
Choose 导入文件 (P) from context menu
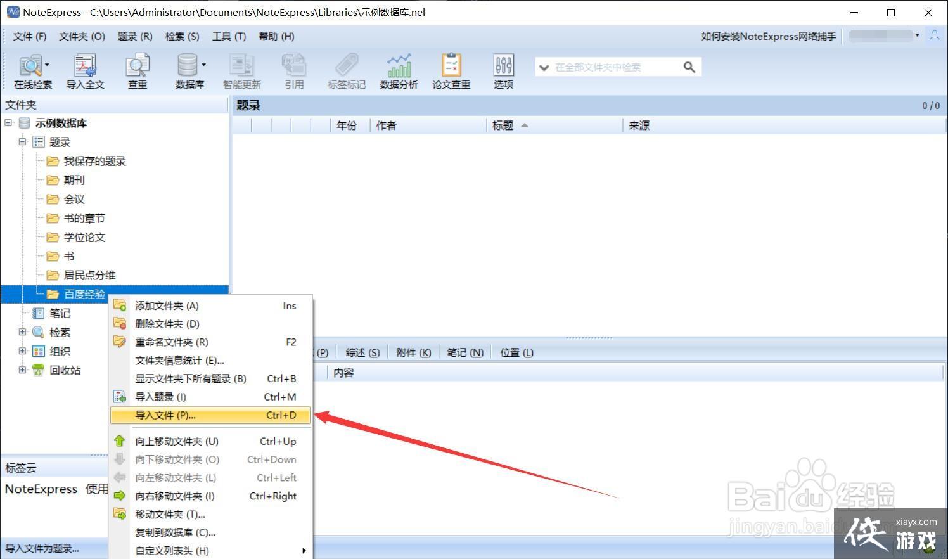coord(210,415)
